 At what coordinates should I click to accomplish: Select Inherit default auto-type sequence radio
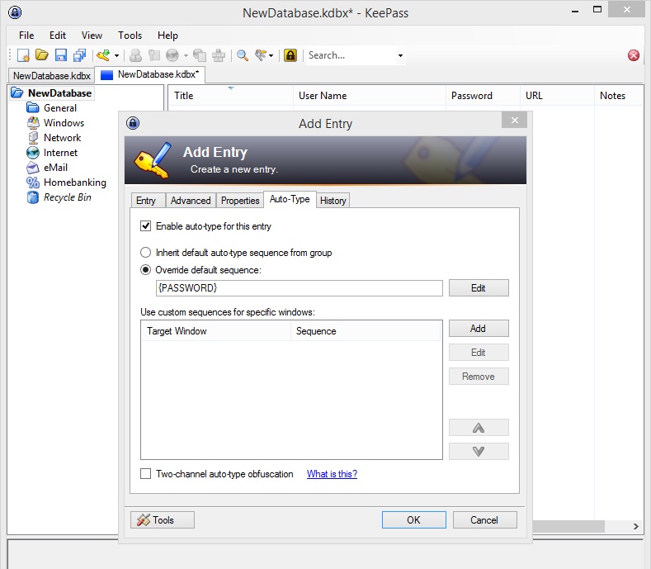[146, 252]
